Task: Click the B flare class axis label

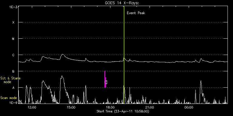Action: tap(13, 71)
